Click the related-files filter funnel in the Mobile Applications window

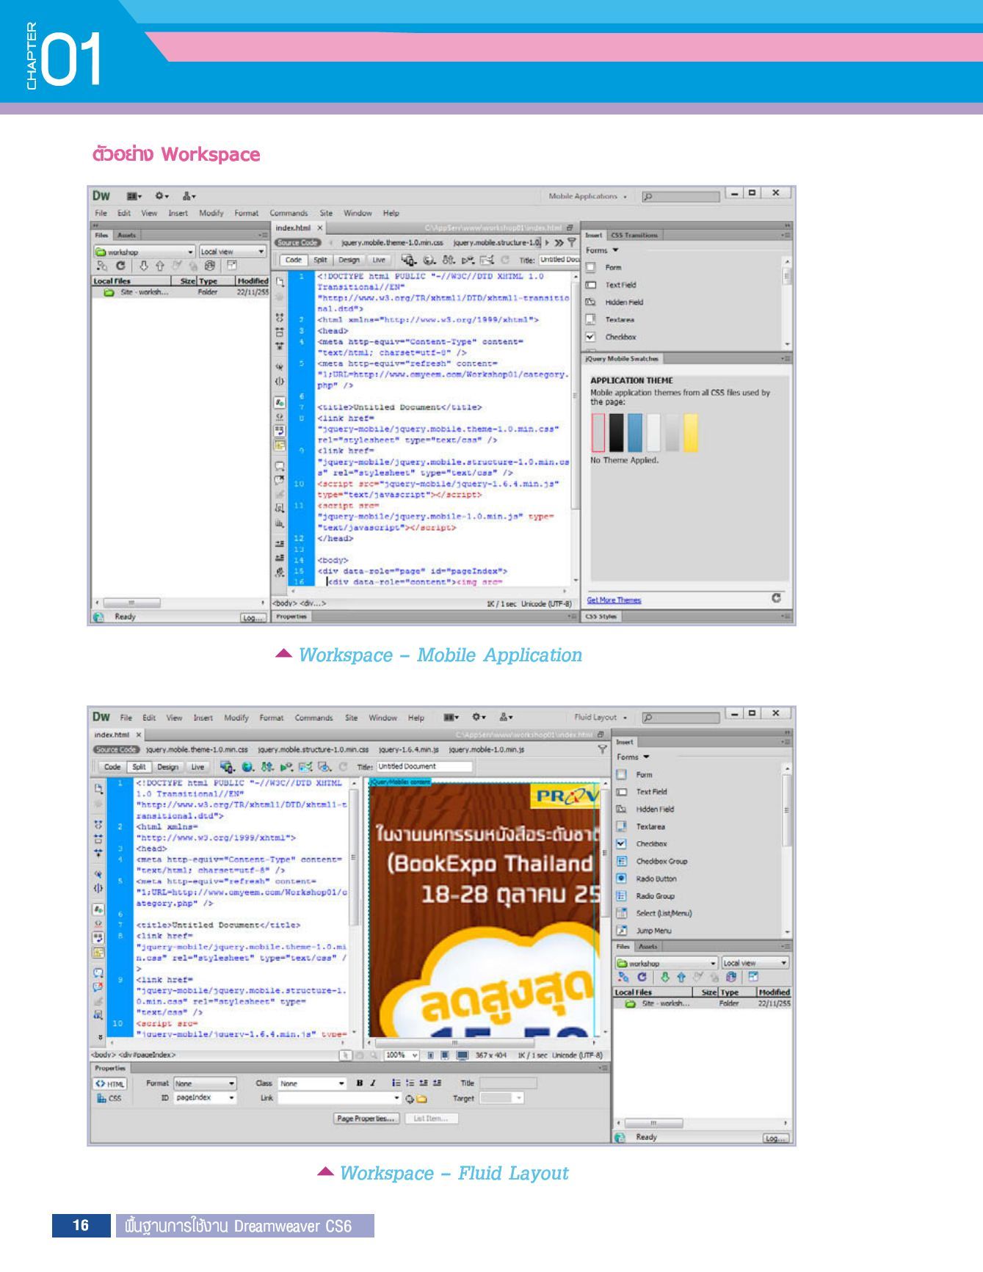572,242
